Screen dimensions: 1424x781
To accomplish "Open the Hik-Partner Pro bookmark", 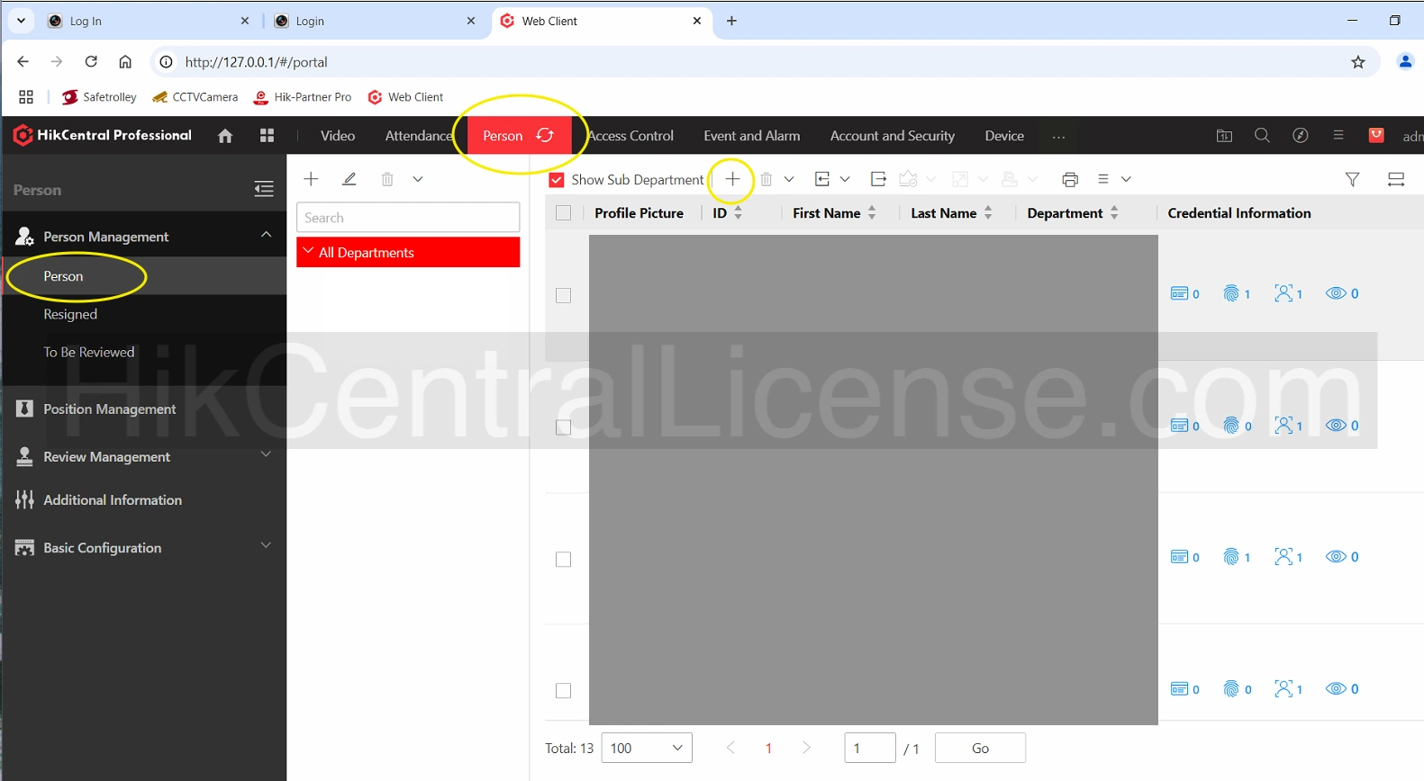I will [x=303, y=97].
